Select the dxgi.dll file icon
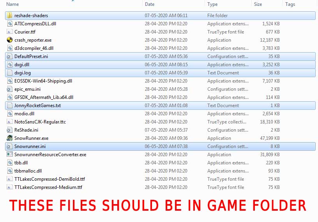Screen dimensions: 318x222 pos(10,65)
